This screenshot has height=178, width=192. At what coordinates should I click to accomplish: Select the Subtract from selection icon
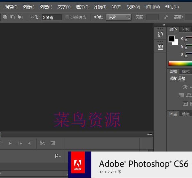coord(13,17)
